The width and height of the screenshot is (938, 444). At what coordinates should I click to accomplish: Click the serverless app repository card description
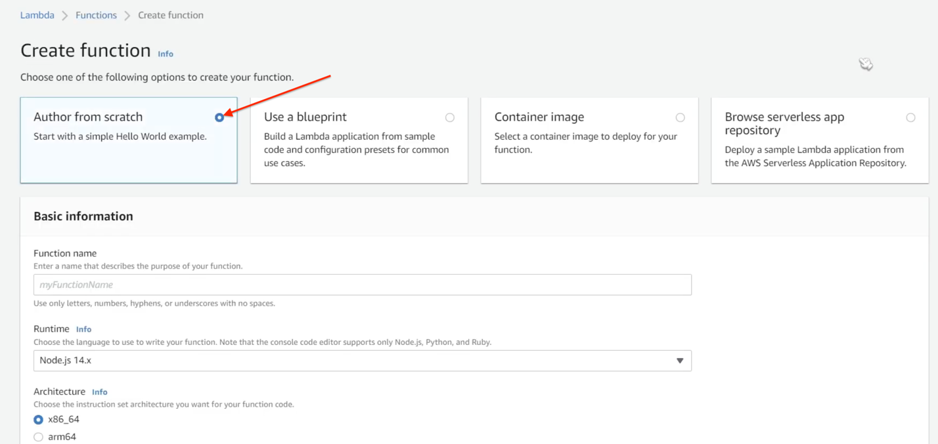(816, 156)
